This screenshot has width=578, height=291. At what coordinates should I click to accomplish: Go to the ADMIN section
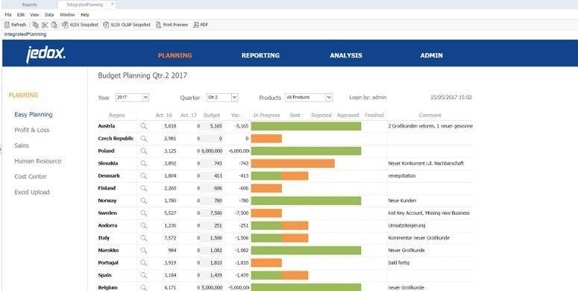(x=432, y=55)
